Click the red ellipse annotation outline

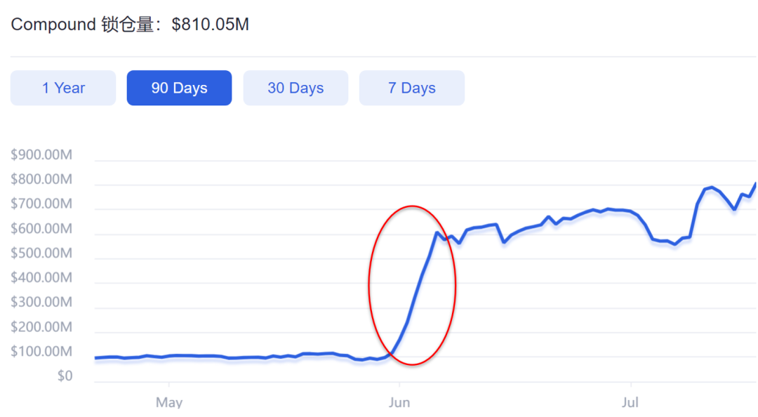click(x=369, y=286)
